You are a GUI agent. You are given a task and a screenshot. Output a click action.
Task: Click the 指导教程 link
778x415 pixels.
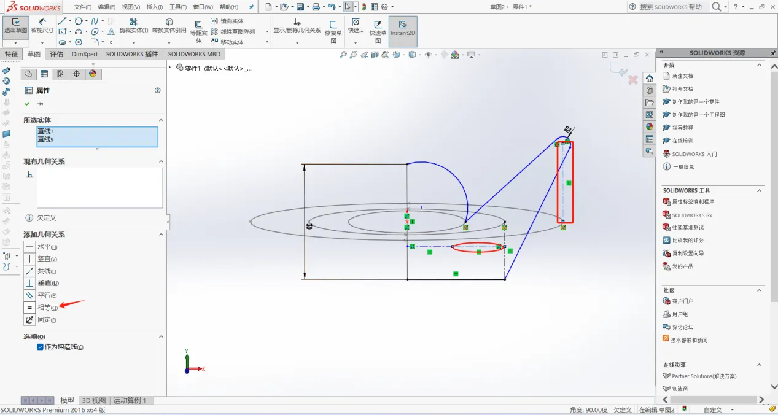click(682, 128)
